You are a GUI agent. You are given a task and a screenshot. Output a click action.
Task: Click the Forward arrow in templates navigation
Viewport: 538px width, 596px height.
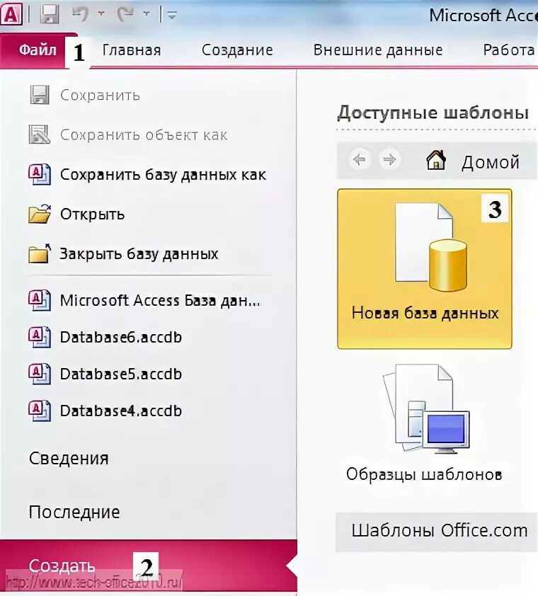pos(389,159)
